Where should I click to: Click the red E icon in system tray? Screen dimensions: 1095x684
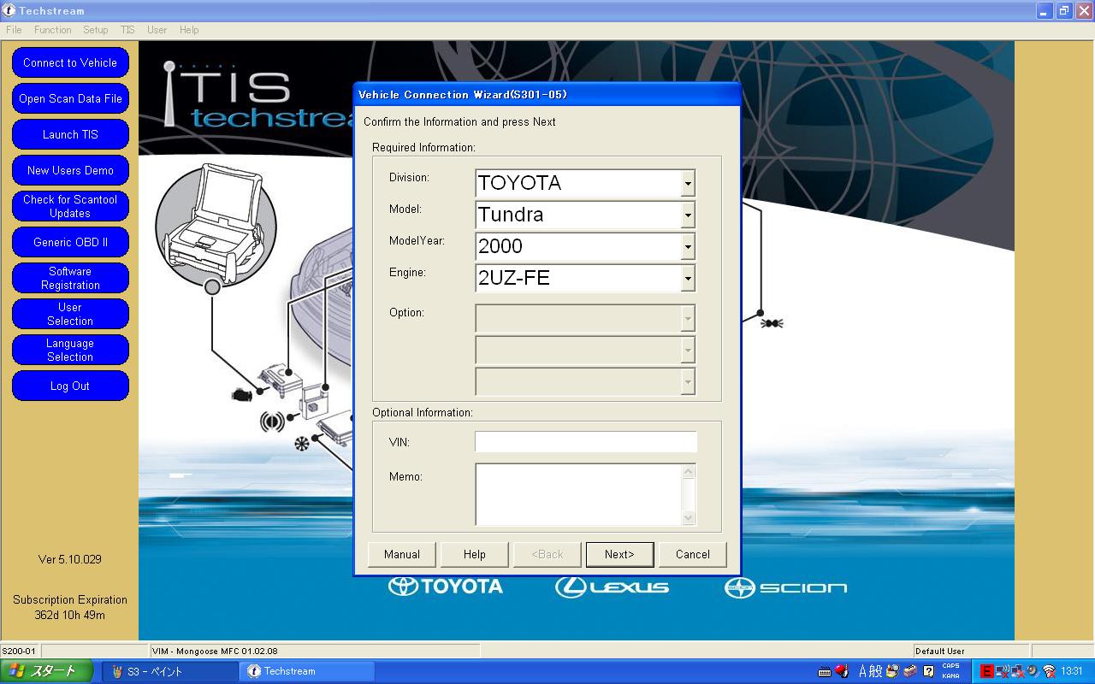tap(986, 672)
